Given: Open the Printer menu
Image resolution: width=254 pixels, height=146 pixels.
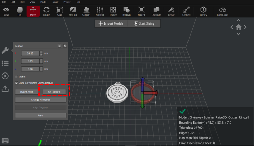Looking at the screenshot, I should [67, 2].
